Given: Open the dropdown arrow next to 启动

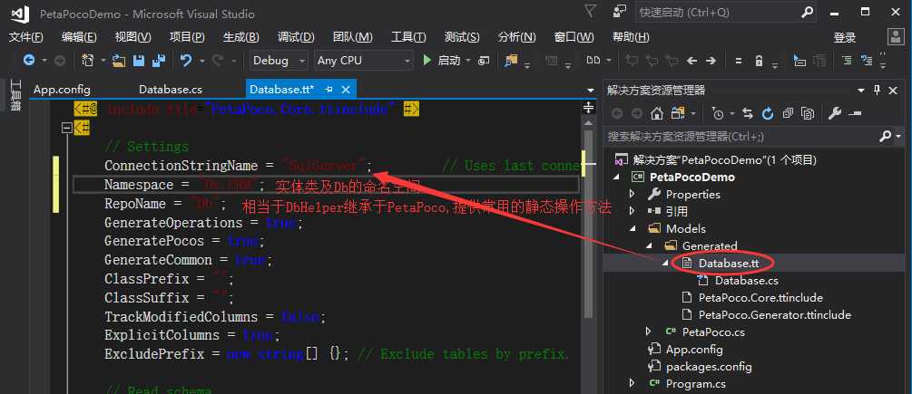Looking at the screenshot, I should pos(468,61).
